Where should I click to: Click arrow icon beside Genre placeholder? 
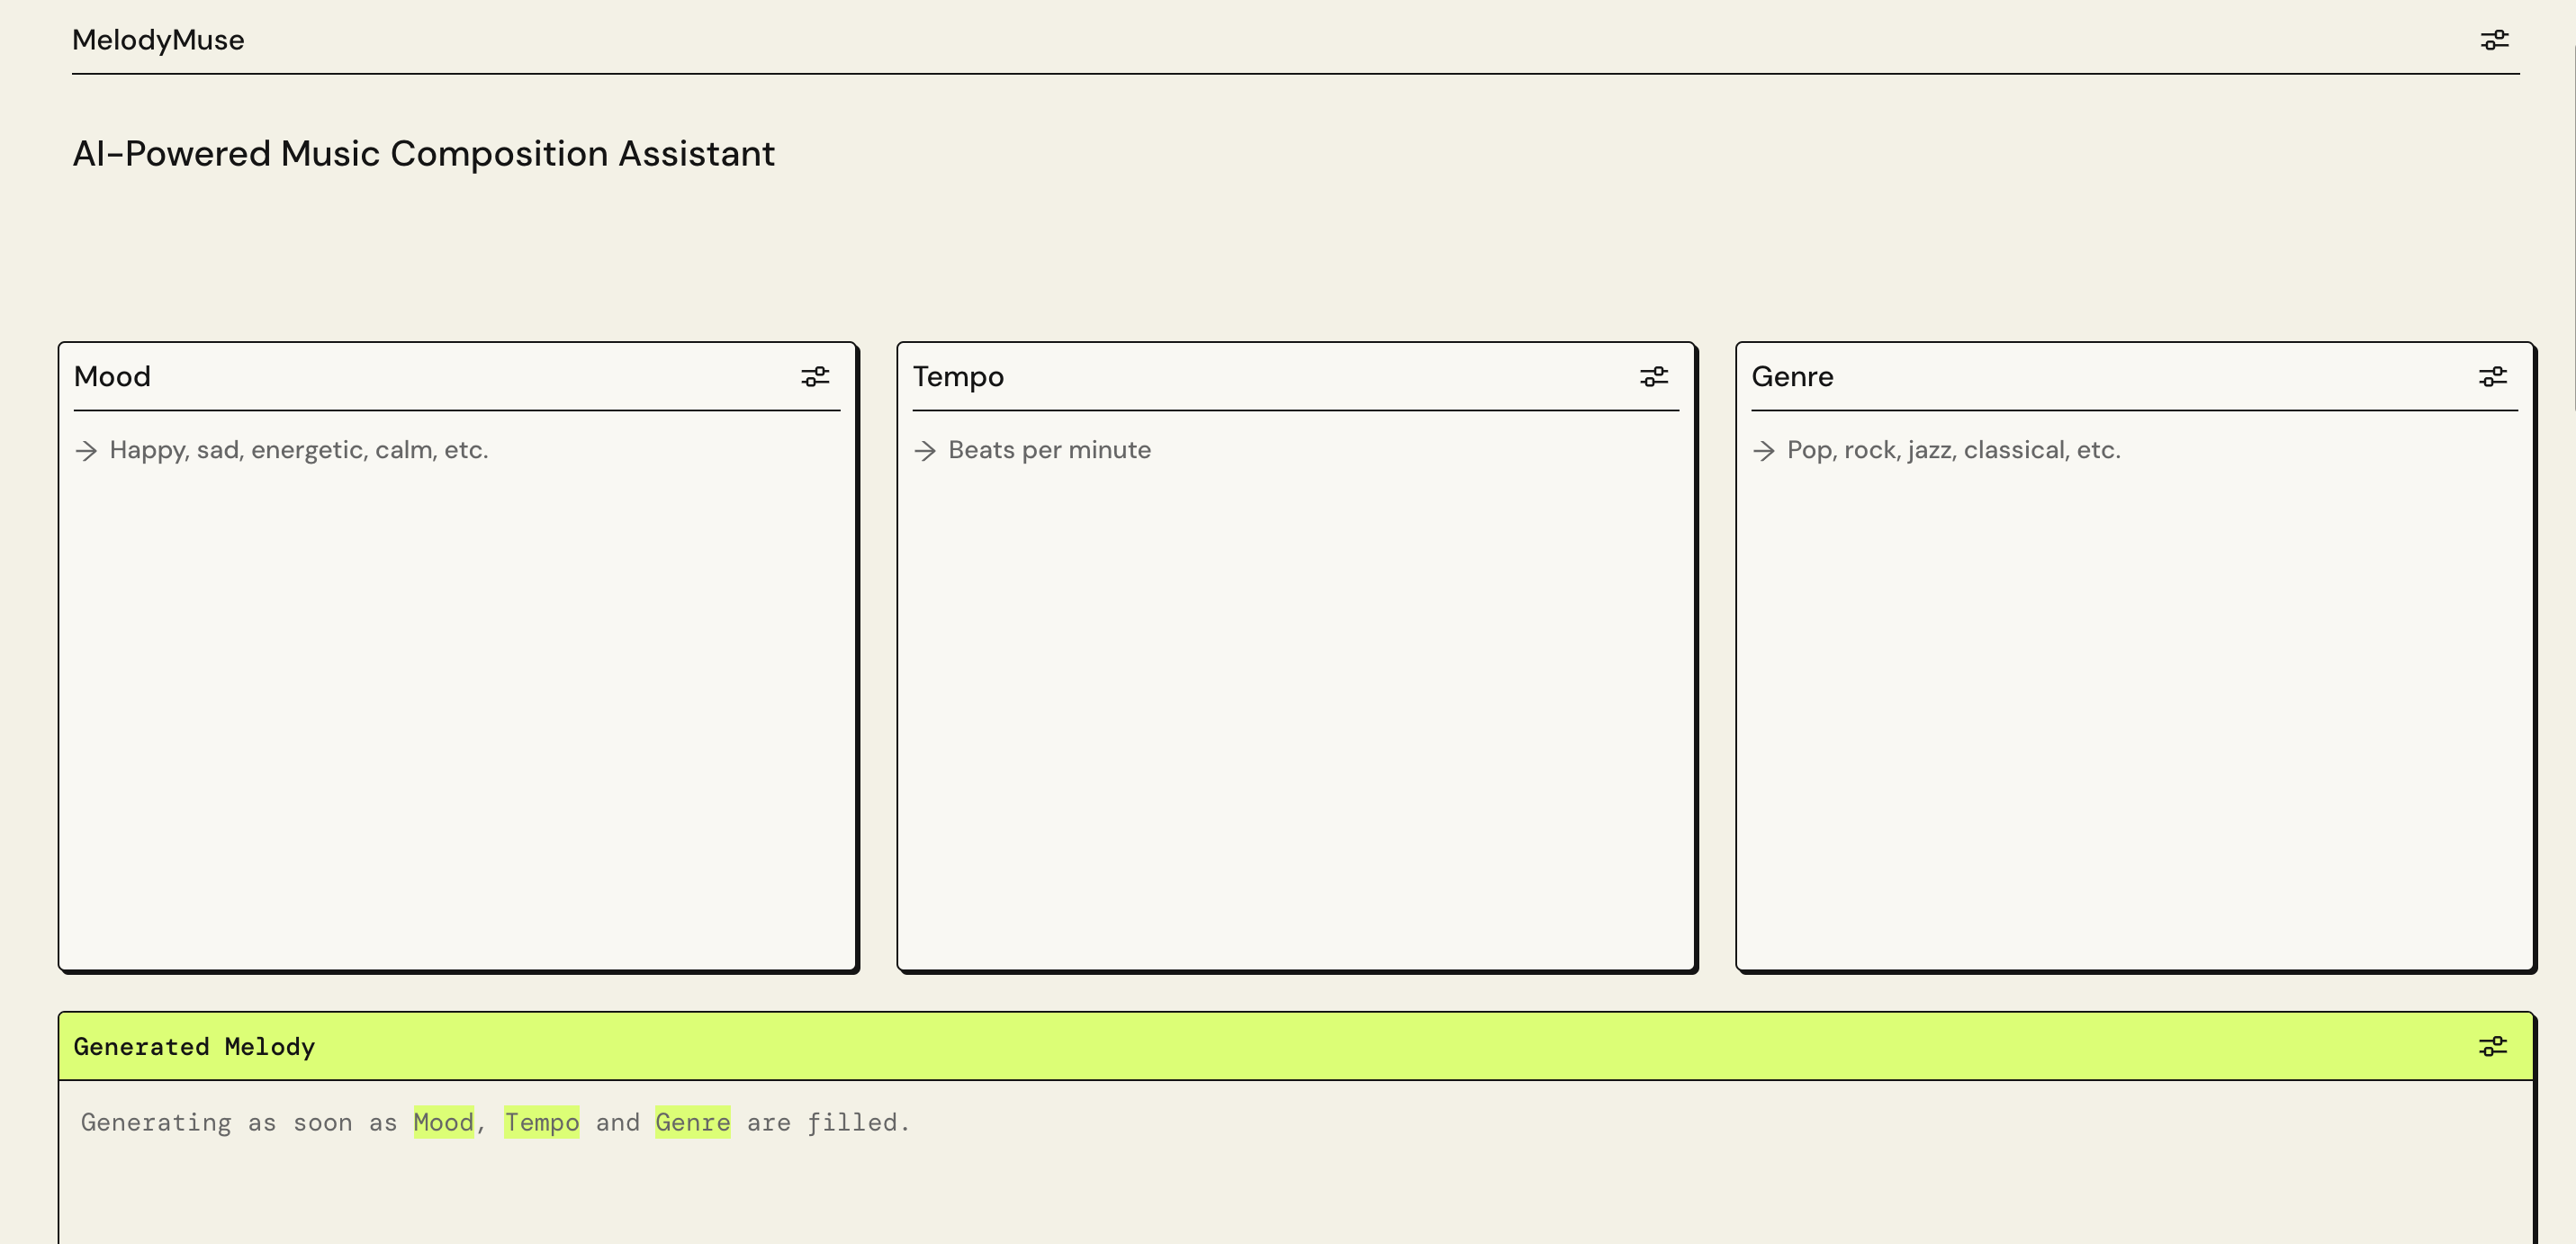tap(1764, 451)
